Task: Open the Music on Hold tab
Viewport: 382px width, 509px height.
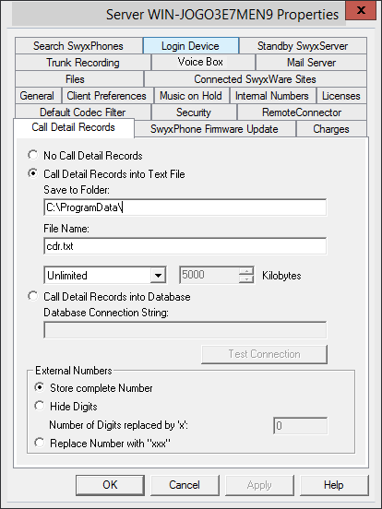Action: [191, 96]
